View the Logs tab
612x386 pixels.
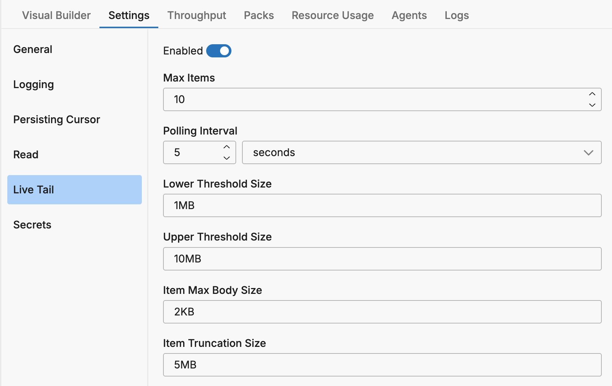coord(457,15)
